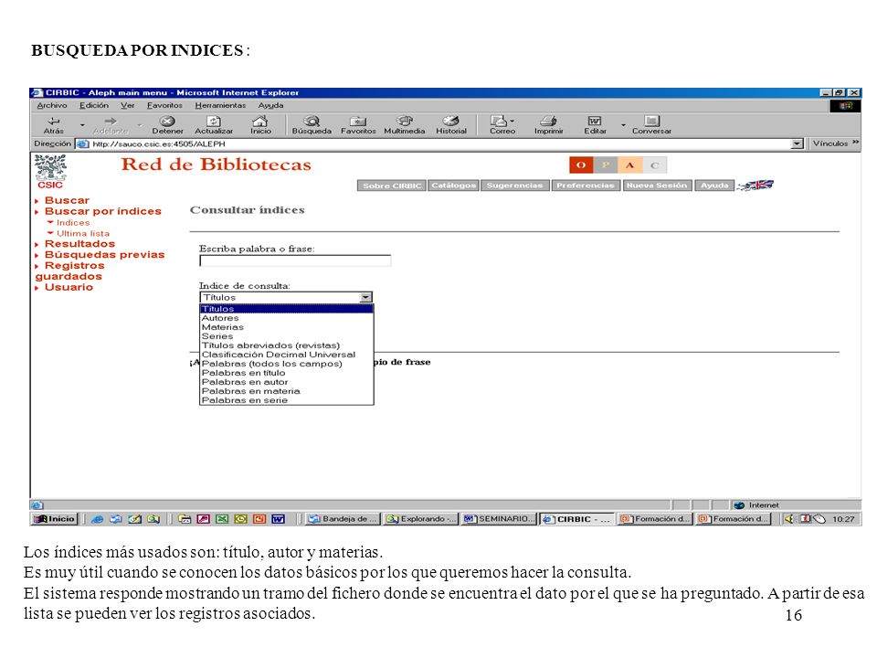Click the Sugerencias button
877x658 pixels.
pos(514,186)
